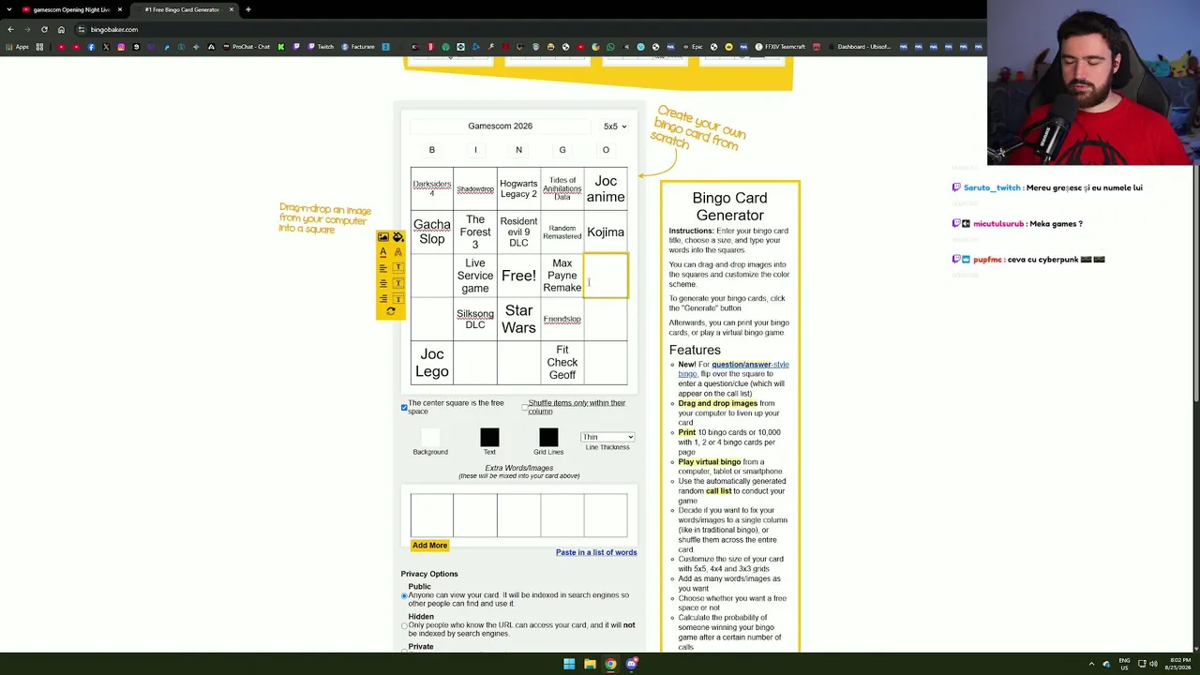
Task: Click the column header letter O
Action: coord(606,150)
